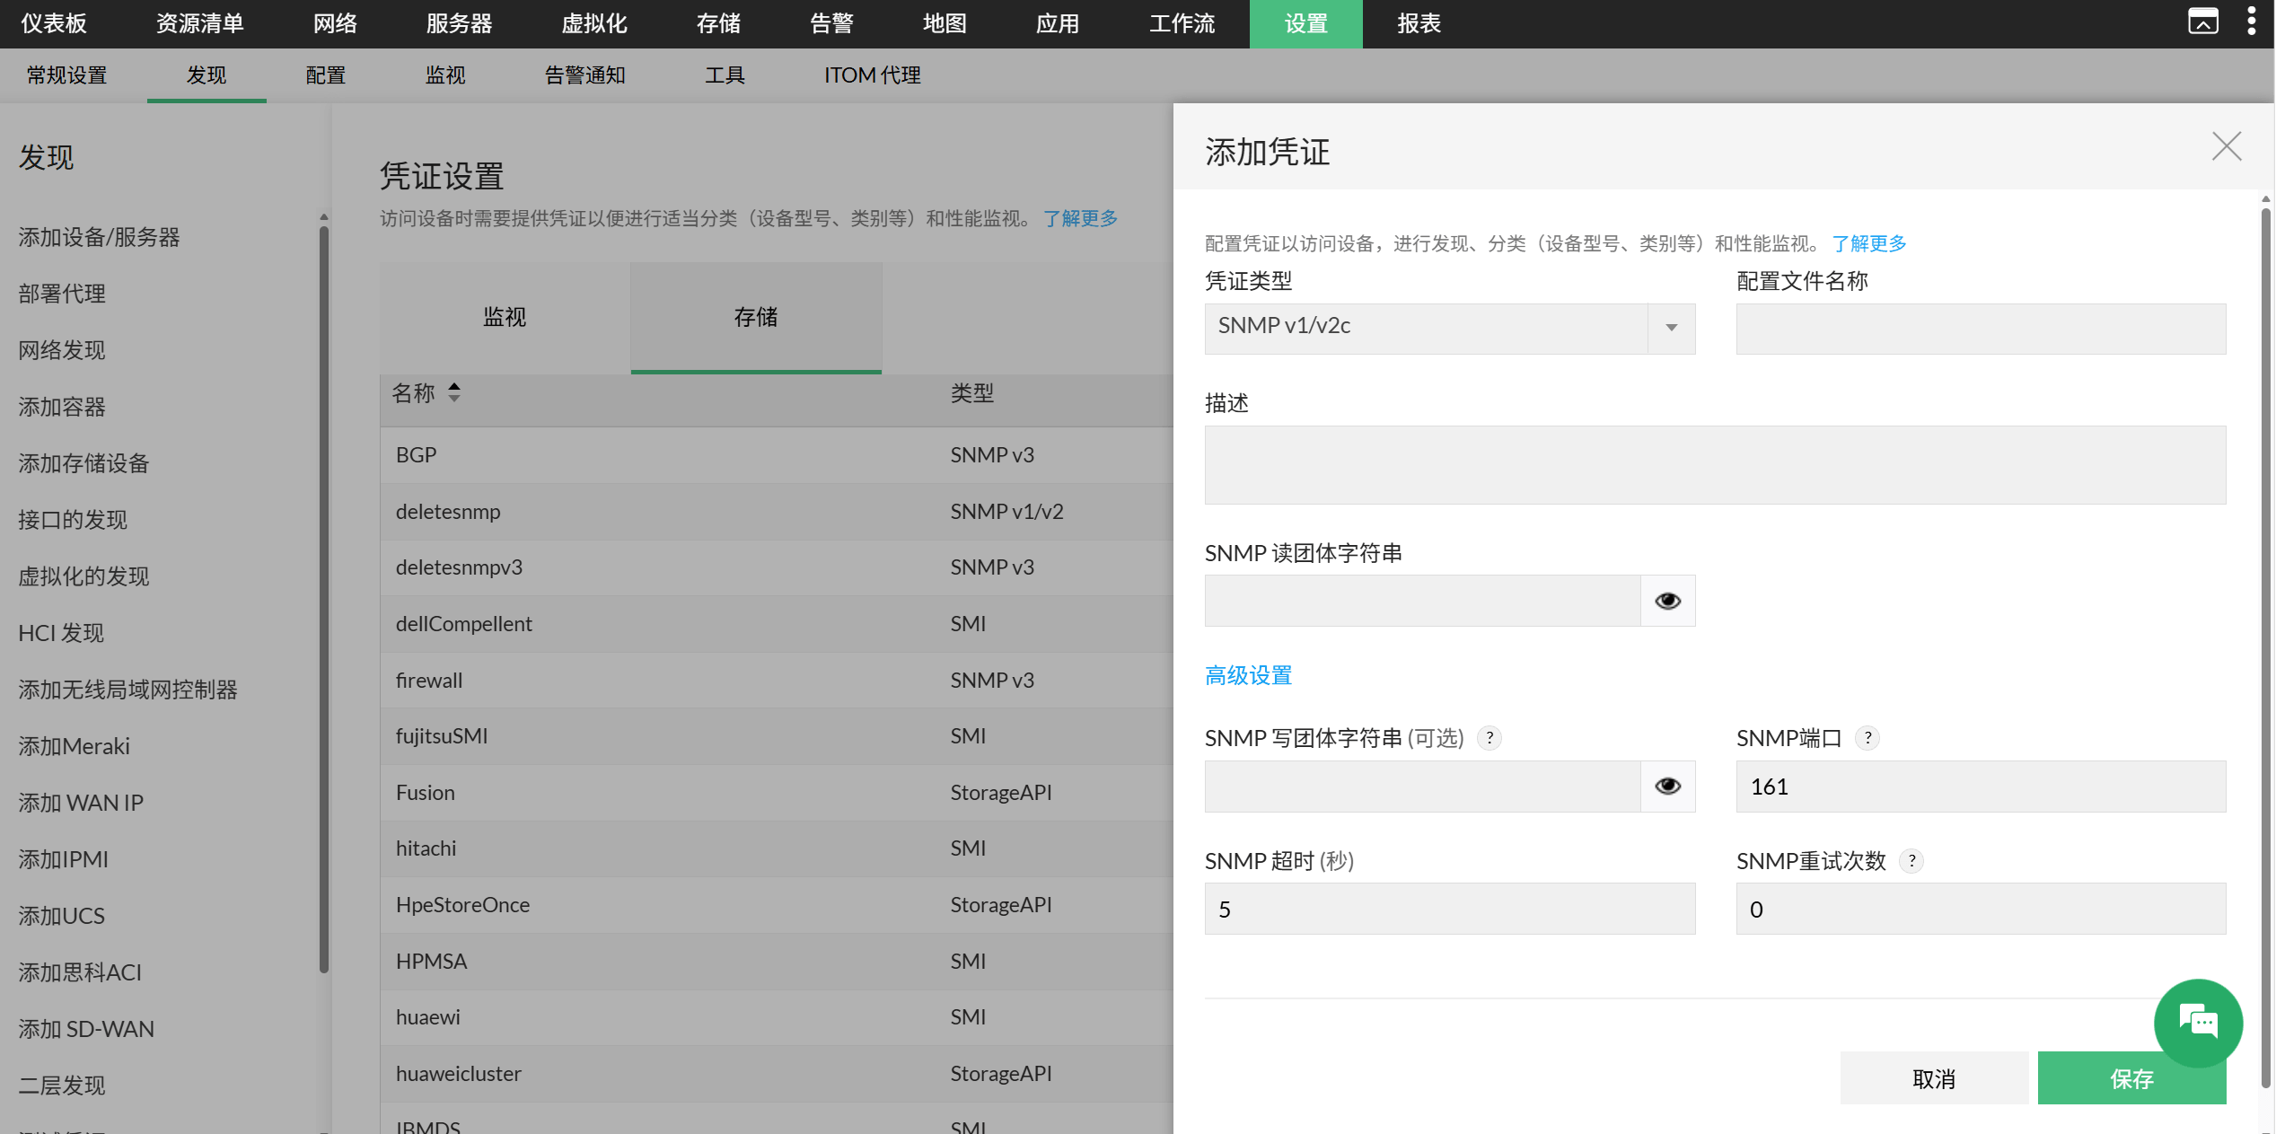The image size is (2276, 1134).
Task: Open the 应用 menu
Action: coord(1058,23)
